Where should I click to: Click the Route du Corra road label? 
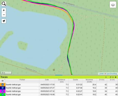coord(31,70)
